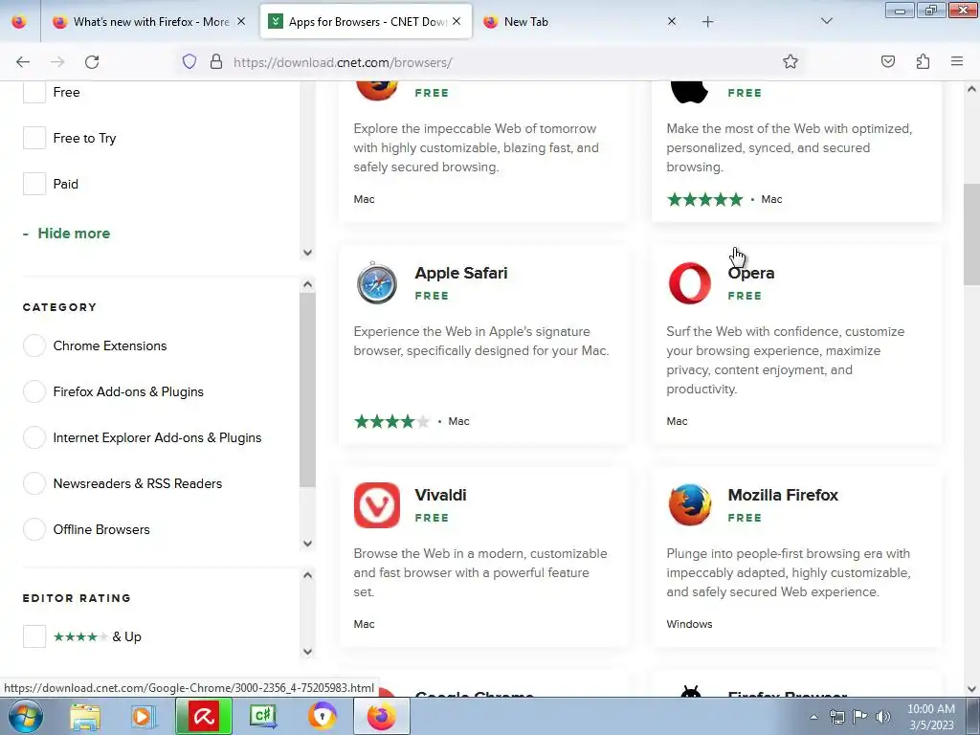The width and height of the screenshot is (980, 735).
Task: Click the page vertical scrollbar thumb
Action: [972, 234]
